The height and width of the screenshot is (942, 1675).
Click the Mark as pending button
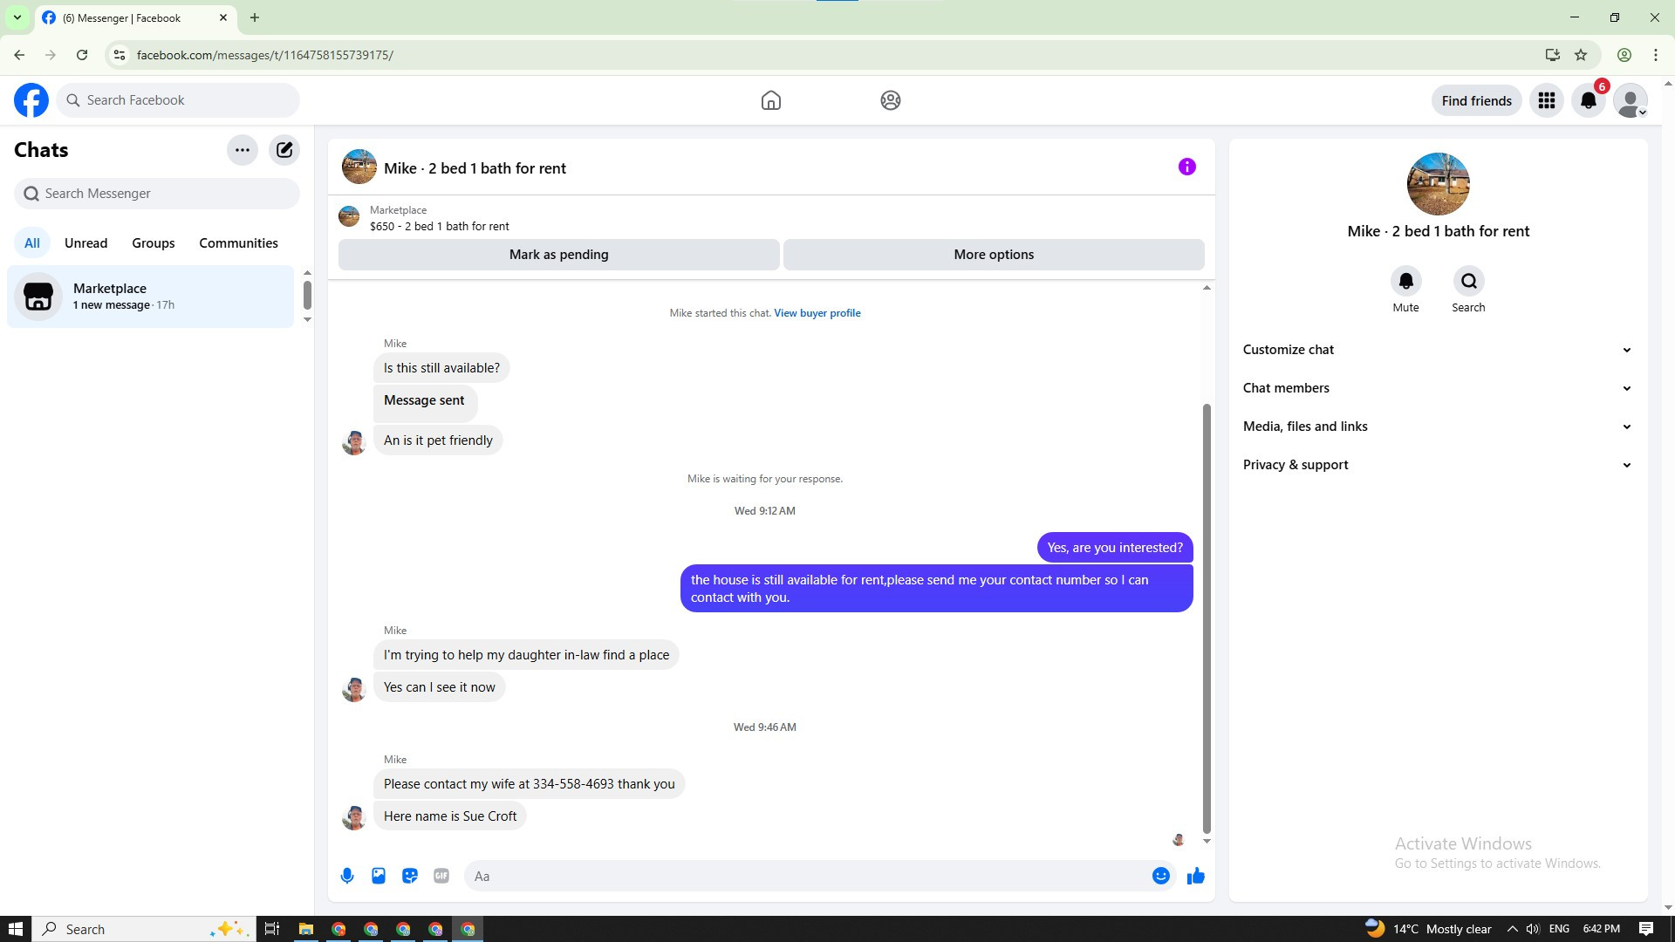pyautogui.click(x=558, y=255)
